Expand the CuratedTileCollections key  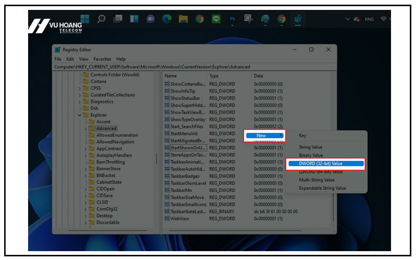click(80, 95)
